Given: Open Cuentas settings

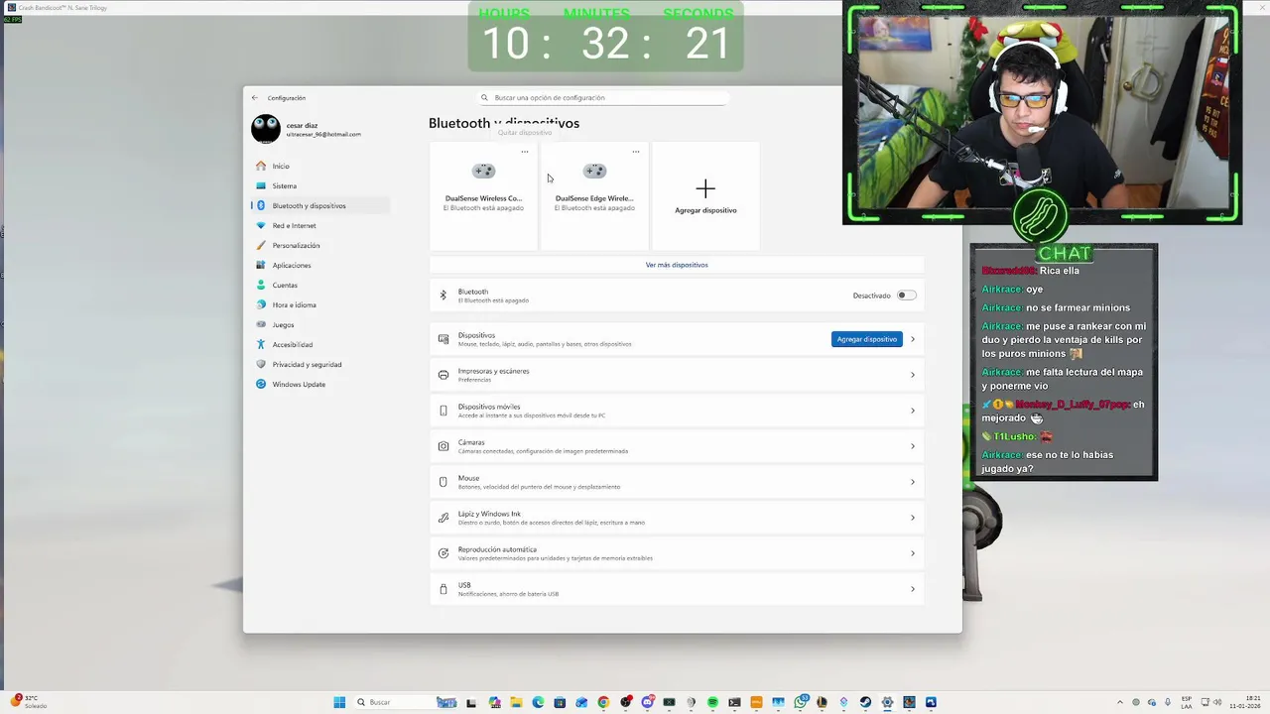Looking at the screenshot, I should tap(319, 285).
